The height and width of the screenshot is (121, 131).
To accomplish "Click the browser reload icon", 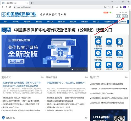I will pos(10,7).
